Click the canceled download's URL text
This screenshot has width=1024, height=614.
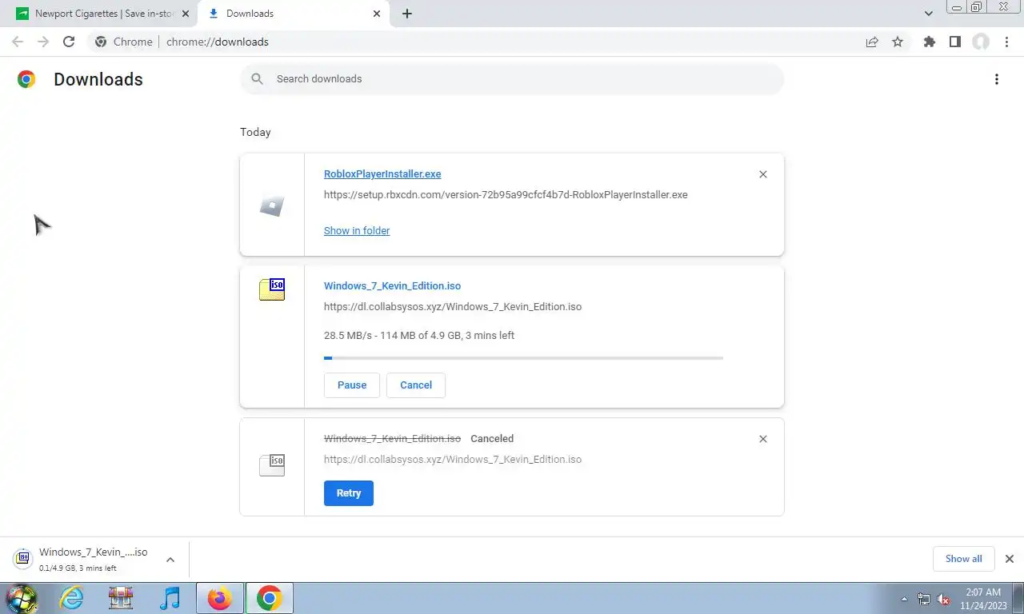453,460
